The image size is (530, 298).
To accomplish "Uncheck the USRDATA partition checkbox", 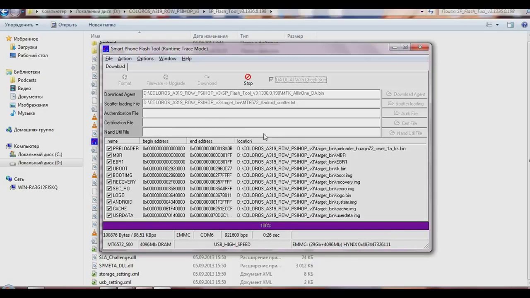I will pyautogui.click(x=109, y=215).
